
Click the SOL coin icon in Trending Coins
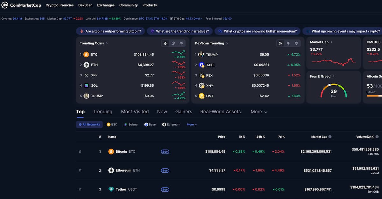pos(86,85)
